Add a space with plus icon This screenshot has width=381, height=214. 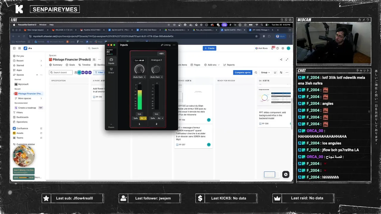coord(37,75)
